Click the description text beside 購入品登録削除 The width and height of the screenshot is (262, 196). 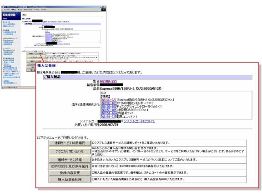(138, 179)
